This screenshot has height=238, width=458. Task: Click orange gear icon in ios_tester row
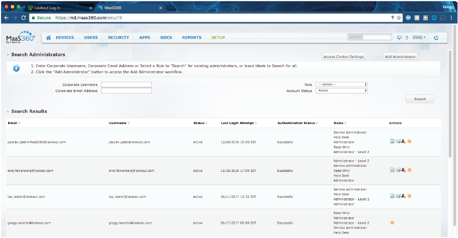pyautogui.click(x=410, y=196)
